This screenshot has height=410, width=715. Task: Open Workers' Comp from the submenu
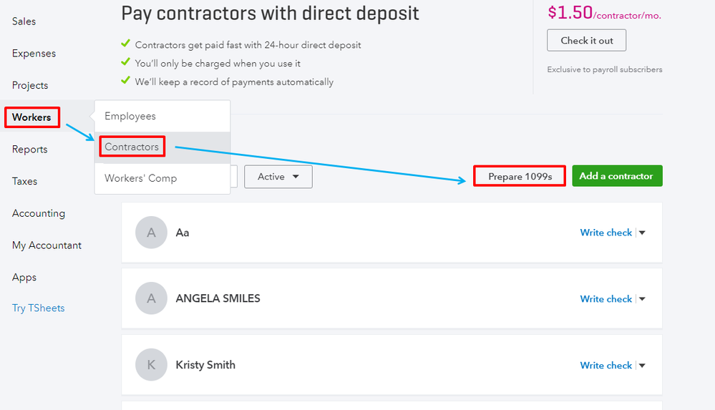[140, 178]
